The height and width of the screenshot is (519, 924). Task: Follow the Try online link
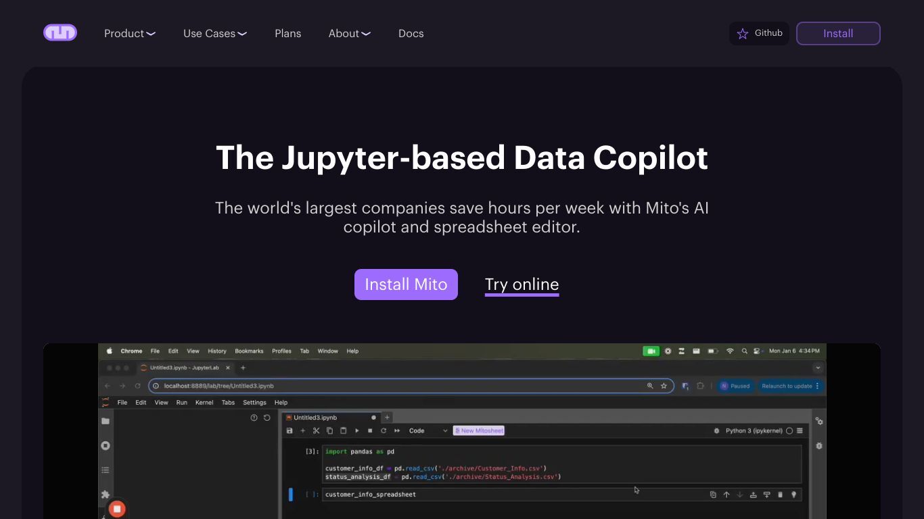coord(522,285)
